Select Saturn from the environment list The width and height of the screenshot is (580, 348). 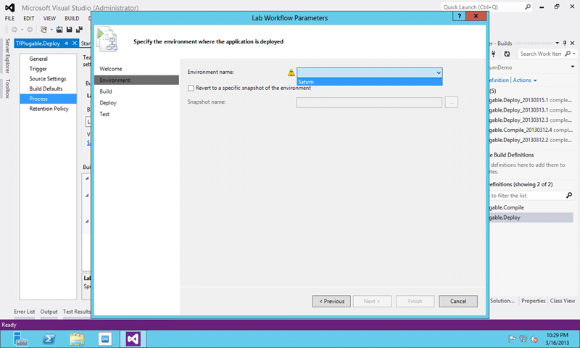click(370, 82)
